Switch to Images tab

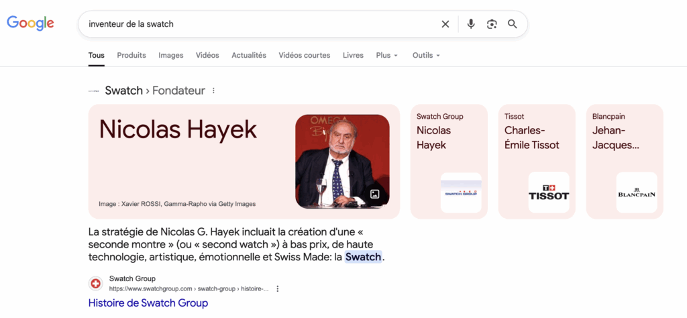point(171,55)
